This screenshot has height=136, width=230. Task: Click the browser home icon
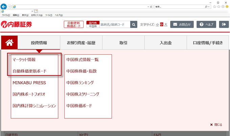pyautogui.click(x=215, y=7)
